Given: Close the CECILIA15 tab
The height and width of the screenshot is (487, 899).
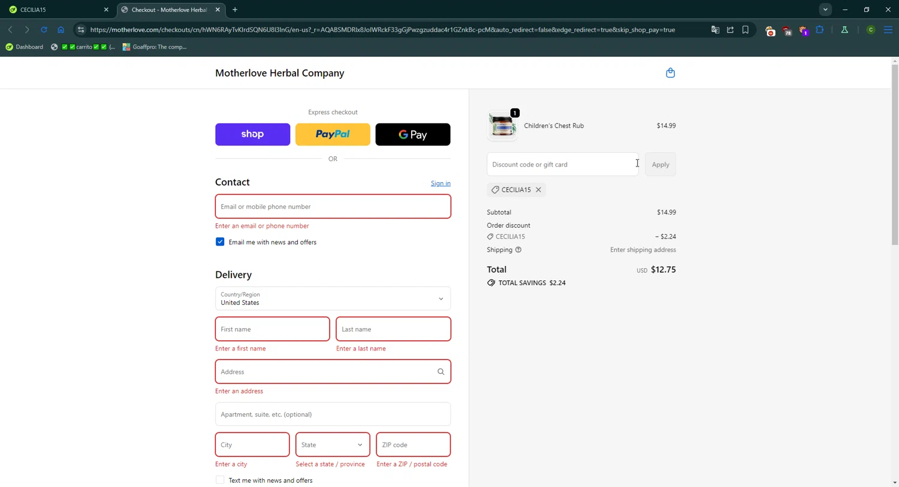Looking at the screenshot, I should pos(106,10).
